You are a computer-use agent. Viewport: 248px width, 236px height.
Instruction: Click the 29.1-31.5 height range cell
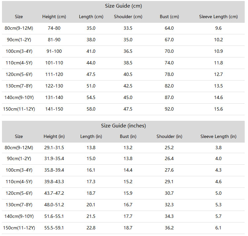click(54, 148)
